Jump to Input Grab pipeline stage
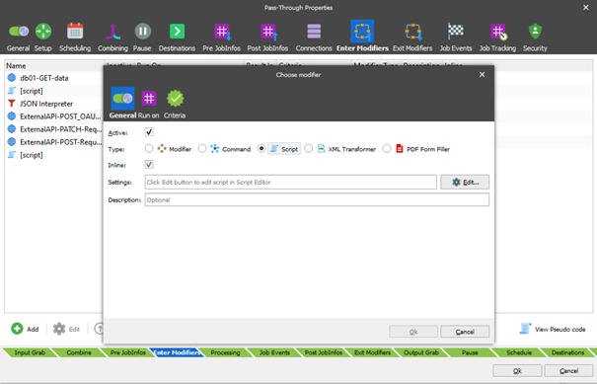 (30, 352)
